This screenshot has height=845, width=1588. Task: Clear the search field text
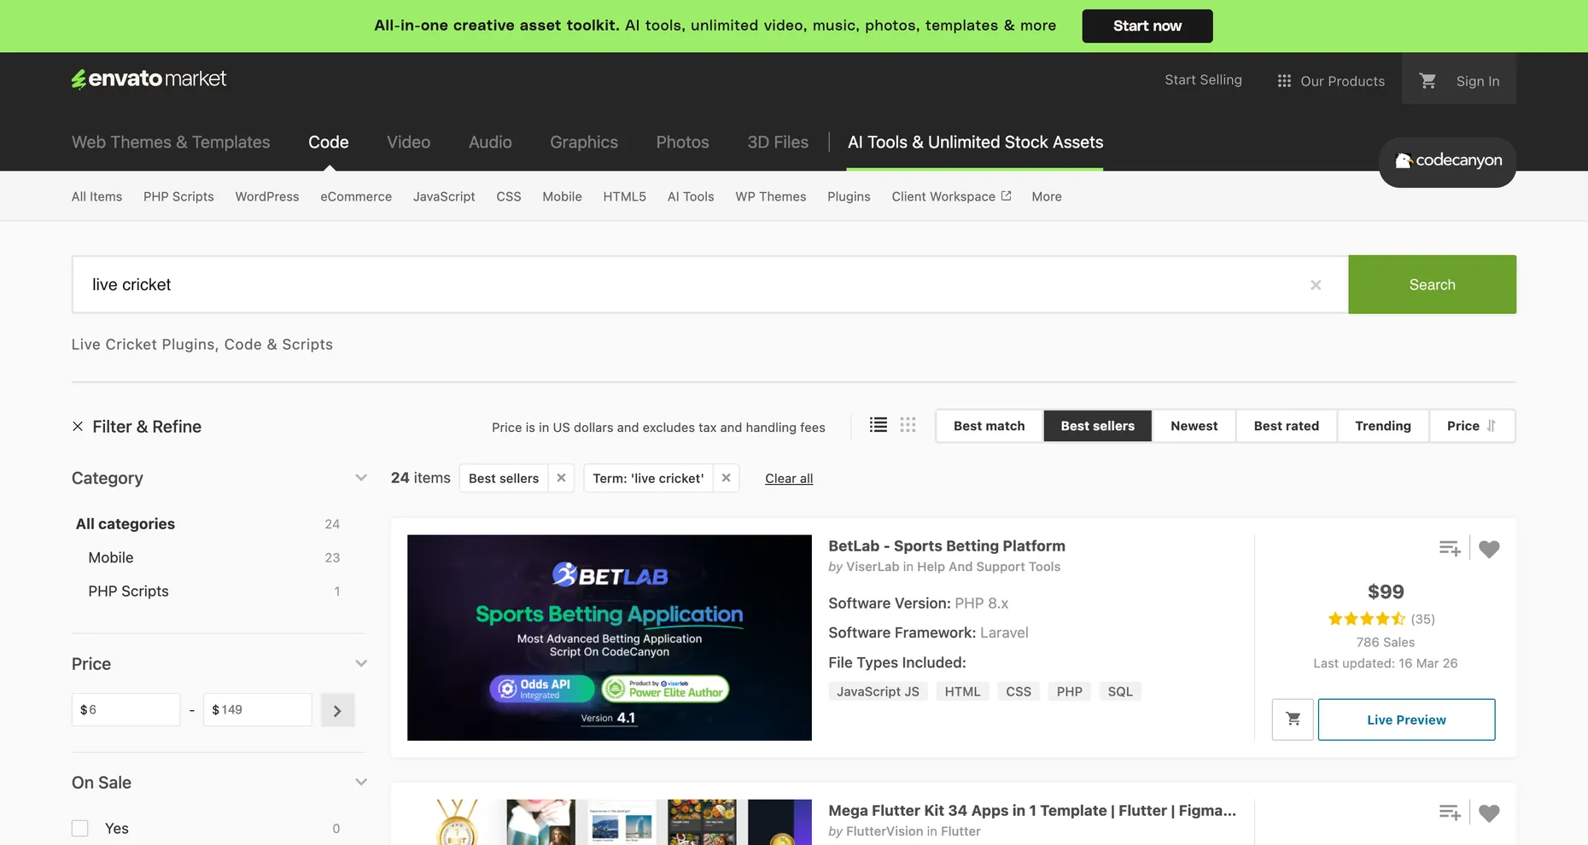pos(1316,285)
